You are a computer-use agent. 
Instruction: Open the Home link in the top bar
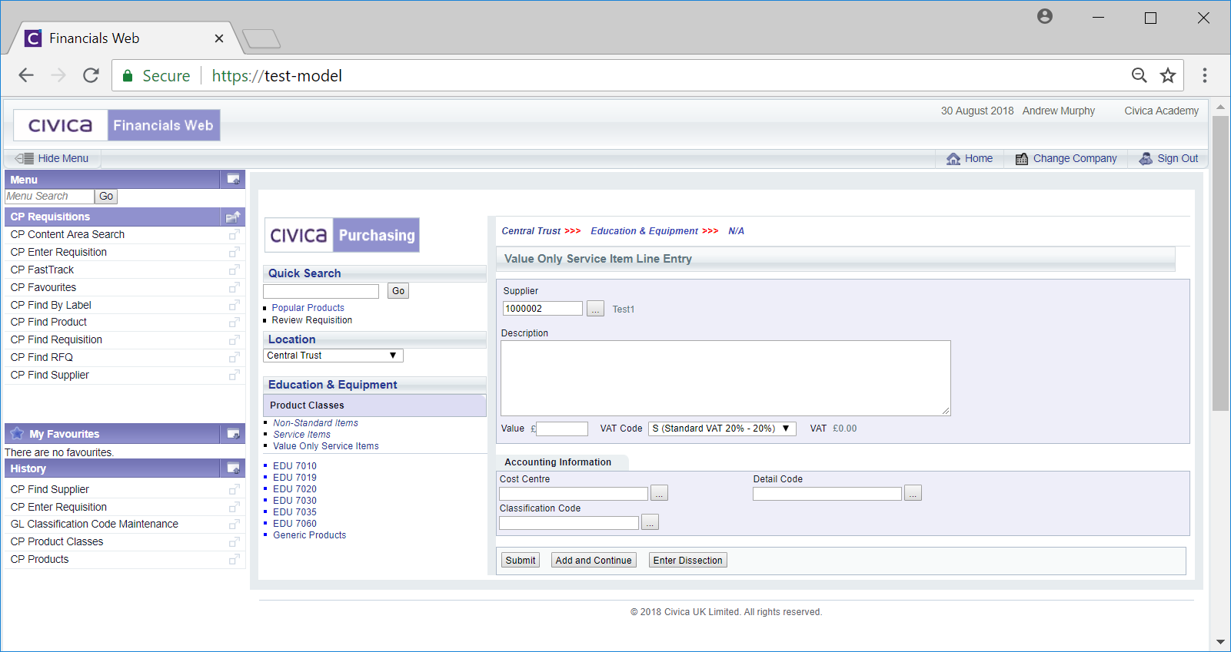pos(970,158)
